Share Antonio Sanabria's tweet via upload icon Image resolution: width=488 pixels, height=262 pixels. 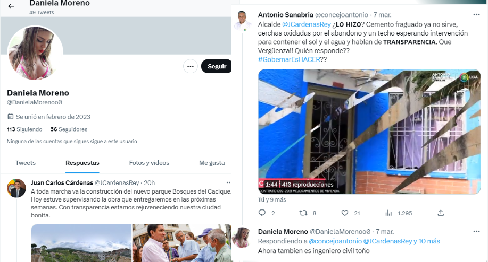pos(441,213)
